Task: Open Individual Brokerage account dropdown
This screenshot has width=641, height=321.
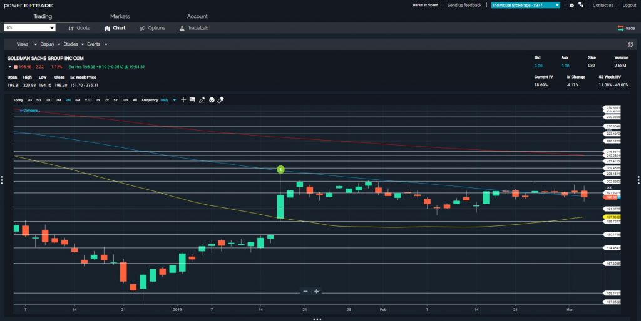Action: [526, 5]
